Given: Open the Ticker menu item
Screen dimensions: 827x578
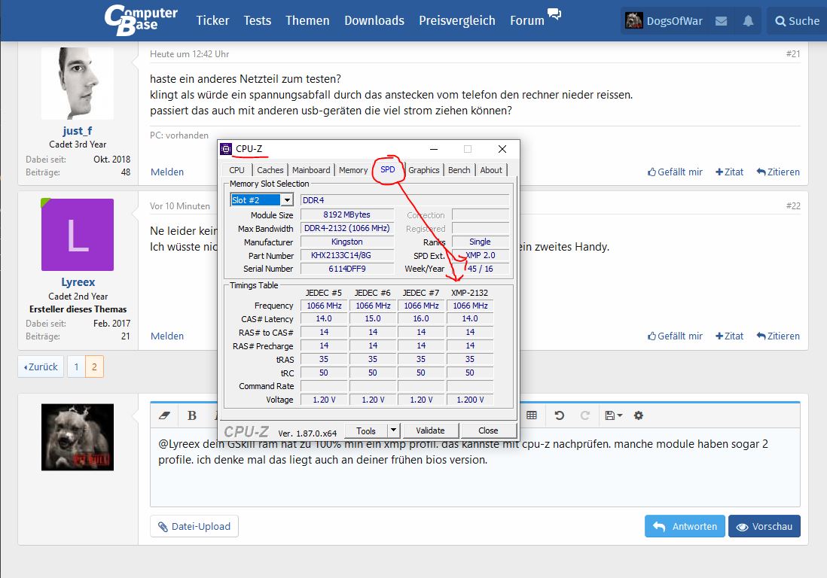Looking at the screenshot, I should (x=212, y=20).
